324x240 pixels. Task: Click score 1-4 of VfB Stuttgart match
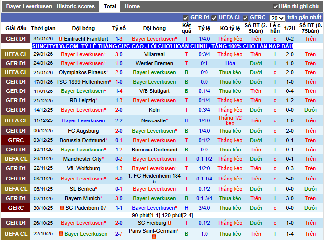[x=119, y=91]
